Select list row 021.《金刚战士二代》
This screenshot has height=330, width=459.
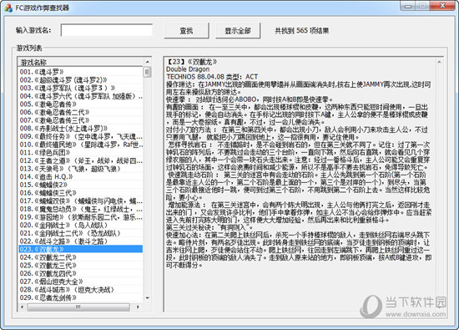81,233
